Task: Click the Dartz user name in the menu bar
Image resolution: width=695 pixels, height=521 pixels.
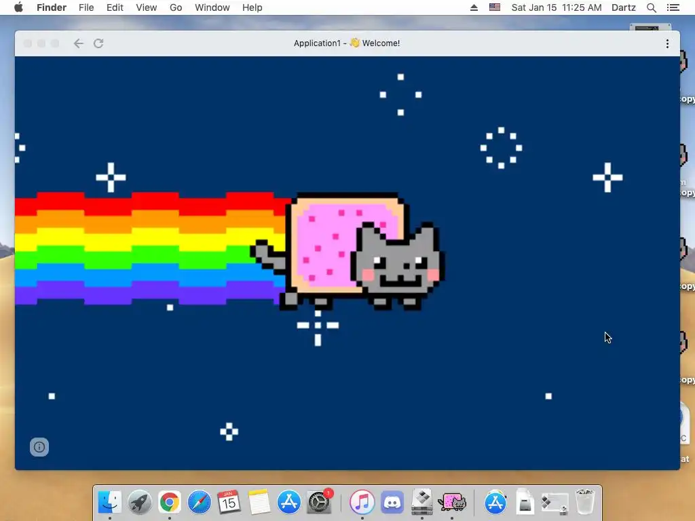Action: click(624, 7)
